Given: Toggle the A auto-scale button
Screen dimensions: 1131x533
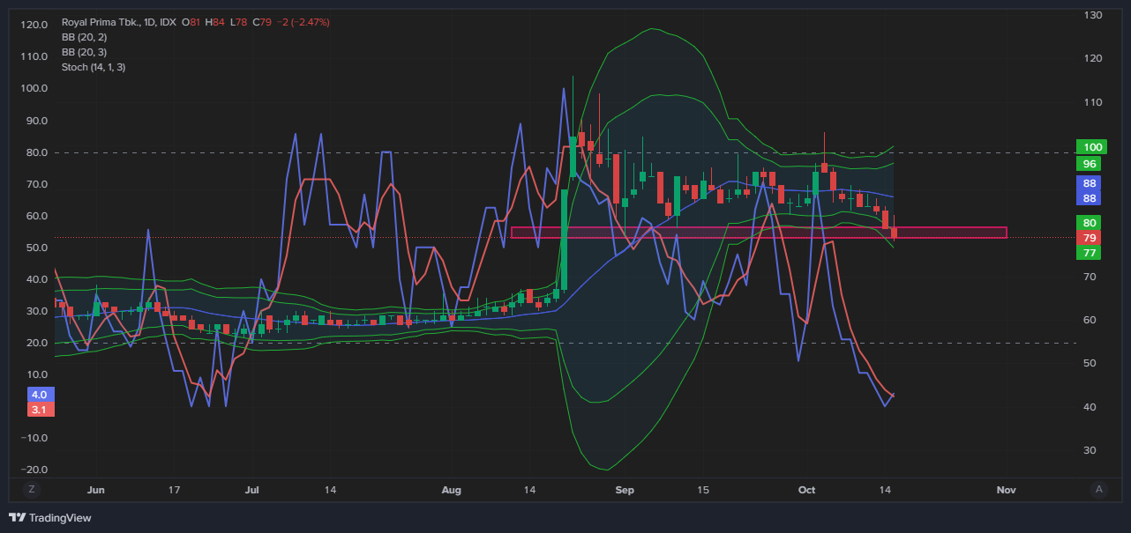Looking at the screenshot, I should [1098, 489].
